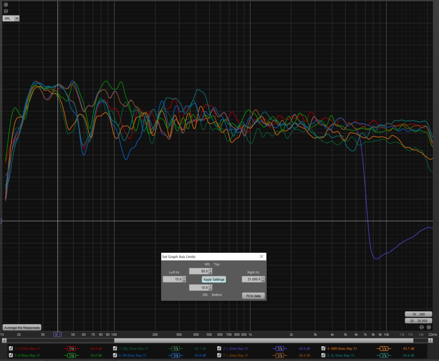The height and width of the screenshot is (361, 439).
Task: Increase SPL Bottom value with up arrow
Action: point(210,286)
